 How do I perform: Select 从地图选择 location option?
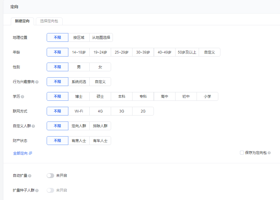[x=101, y=38]
